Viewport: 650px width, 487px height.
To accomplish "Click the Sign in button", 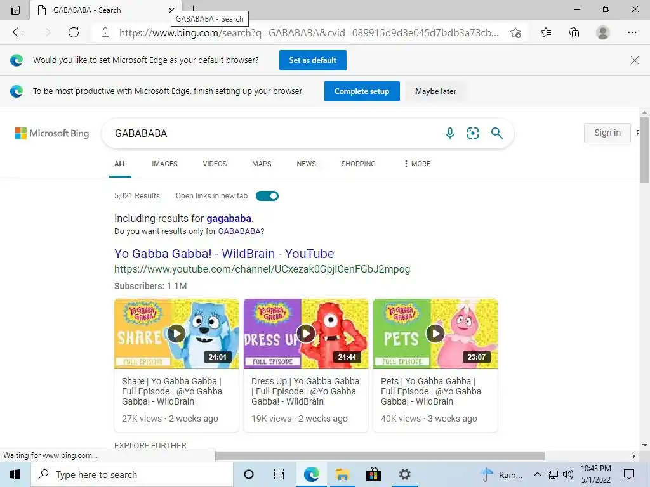I will click(607, 133).
